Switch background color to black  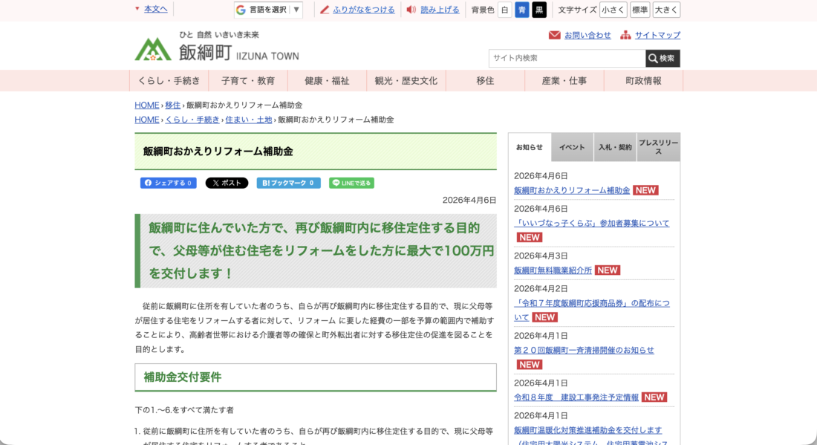[539, 10]
